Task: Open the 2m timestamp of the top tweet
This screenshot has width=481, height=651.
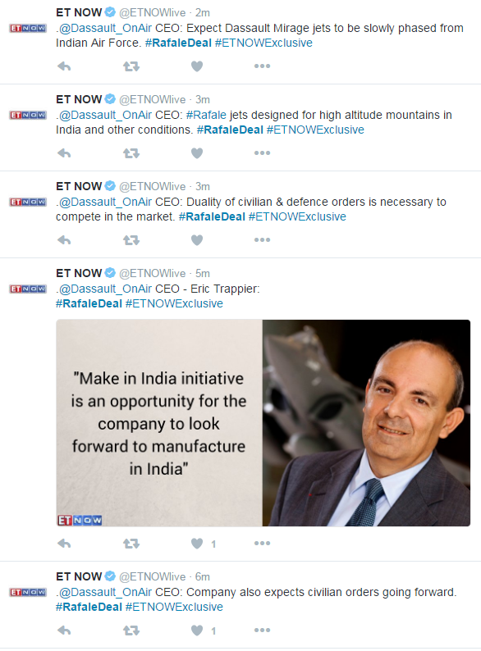Action: click(203, 13)
